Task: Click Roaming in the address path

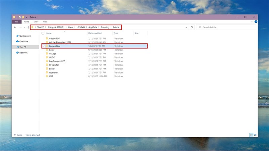Action: pyautogui.click(x=105, y=27)
